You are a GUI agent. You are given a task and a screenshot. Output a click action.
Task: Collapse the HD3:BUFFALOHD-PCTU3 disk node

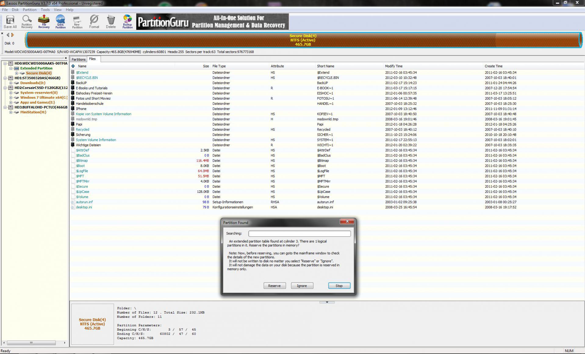tap(5, 107)
